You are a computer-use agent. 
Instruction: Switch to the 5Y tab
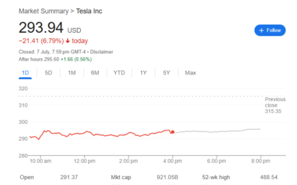[167, 73]
